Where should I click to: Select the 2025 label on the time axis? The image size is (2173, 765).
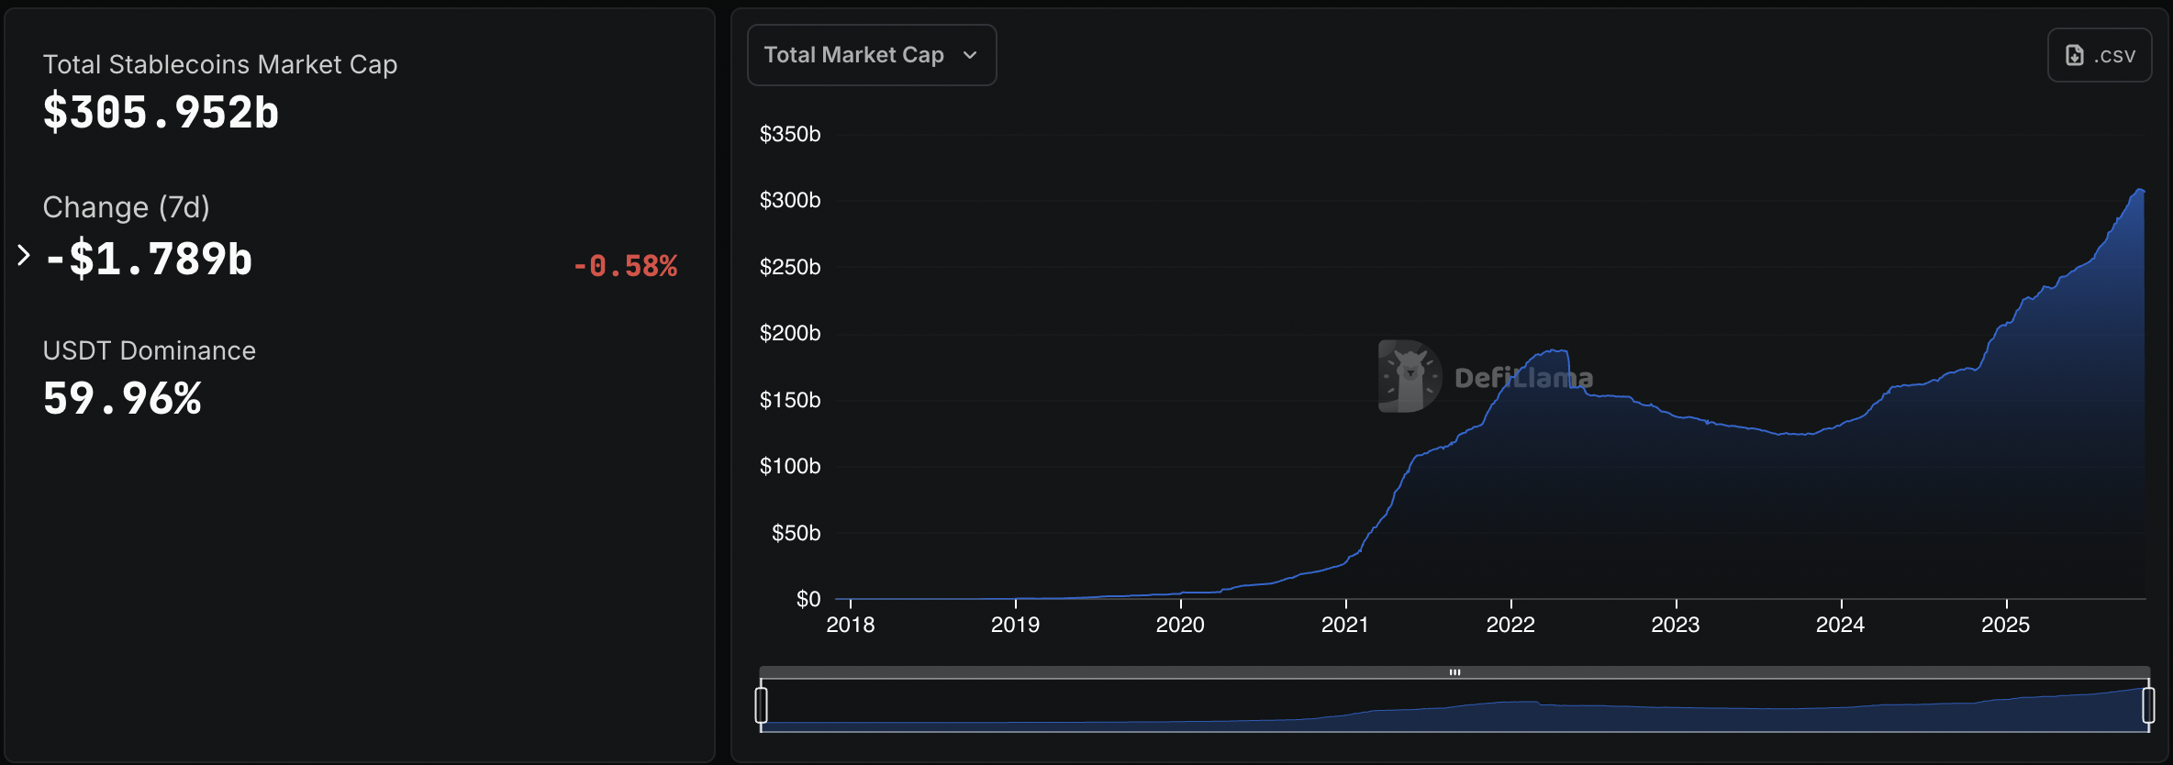point(2005,625)
